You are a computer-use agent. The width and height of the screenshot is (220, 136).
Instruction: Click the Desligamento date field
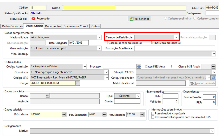pyautogui.click(x=212, y=13)
